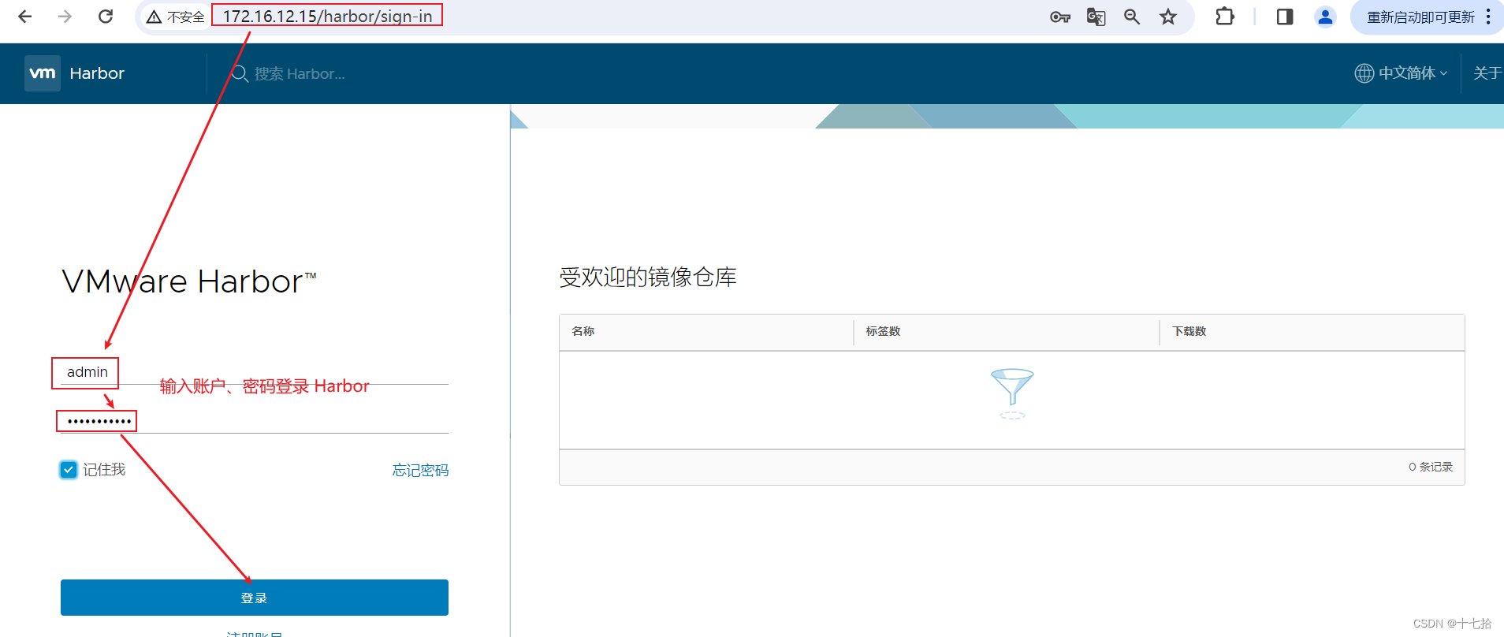Viewport: 1504px width, 637px height.
Task: Go back with the browser back arrow
Action: point(25,17)
